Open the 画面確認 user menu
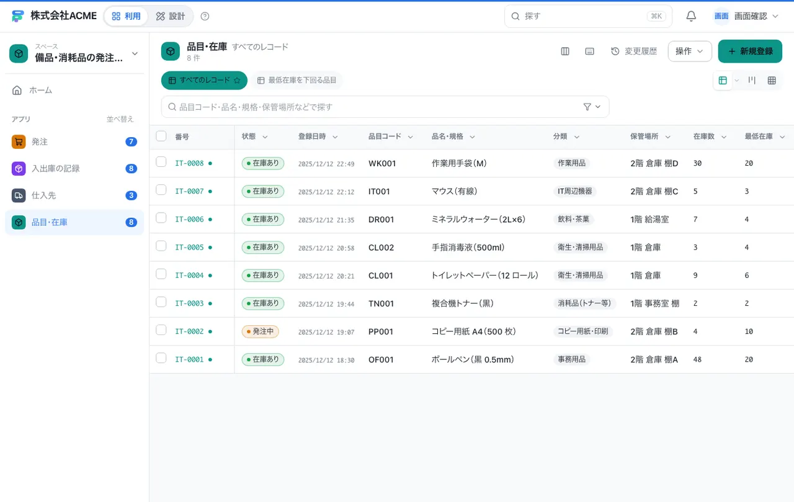Image resolution: width=794 pixels, height=502 pixels. pyautogui.click(x=746, y=16)
